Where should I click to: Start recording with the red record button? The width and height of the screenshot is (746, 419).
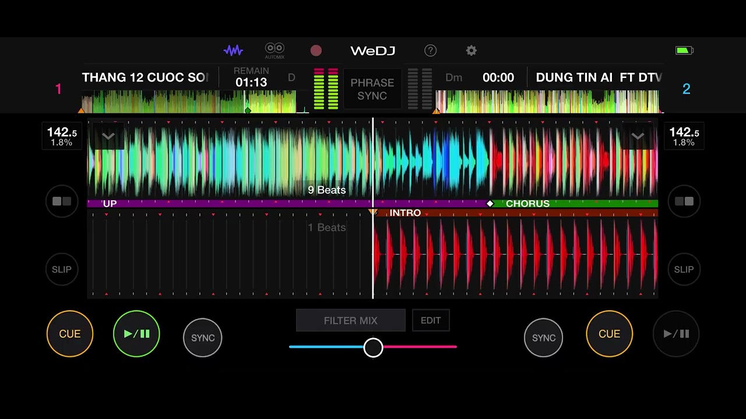tap(316, 51)
